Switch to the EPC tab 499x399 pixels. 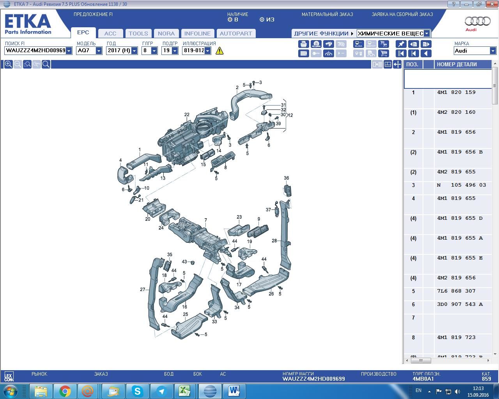[83, 33]
